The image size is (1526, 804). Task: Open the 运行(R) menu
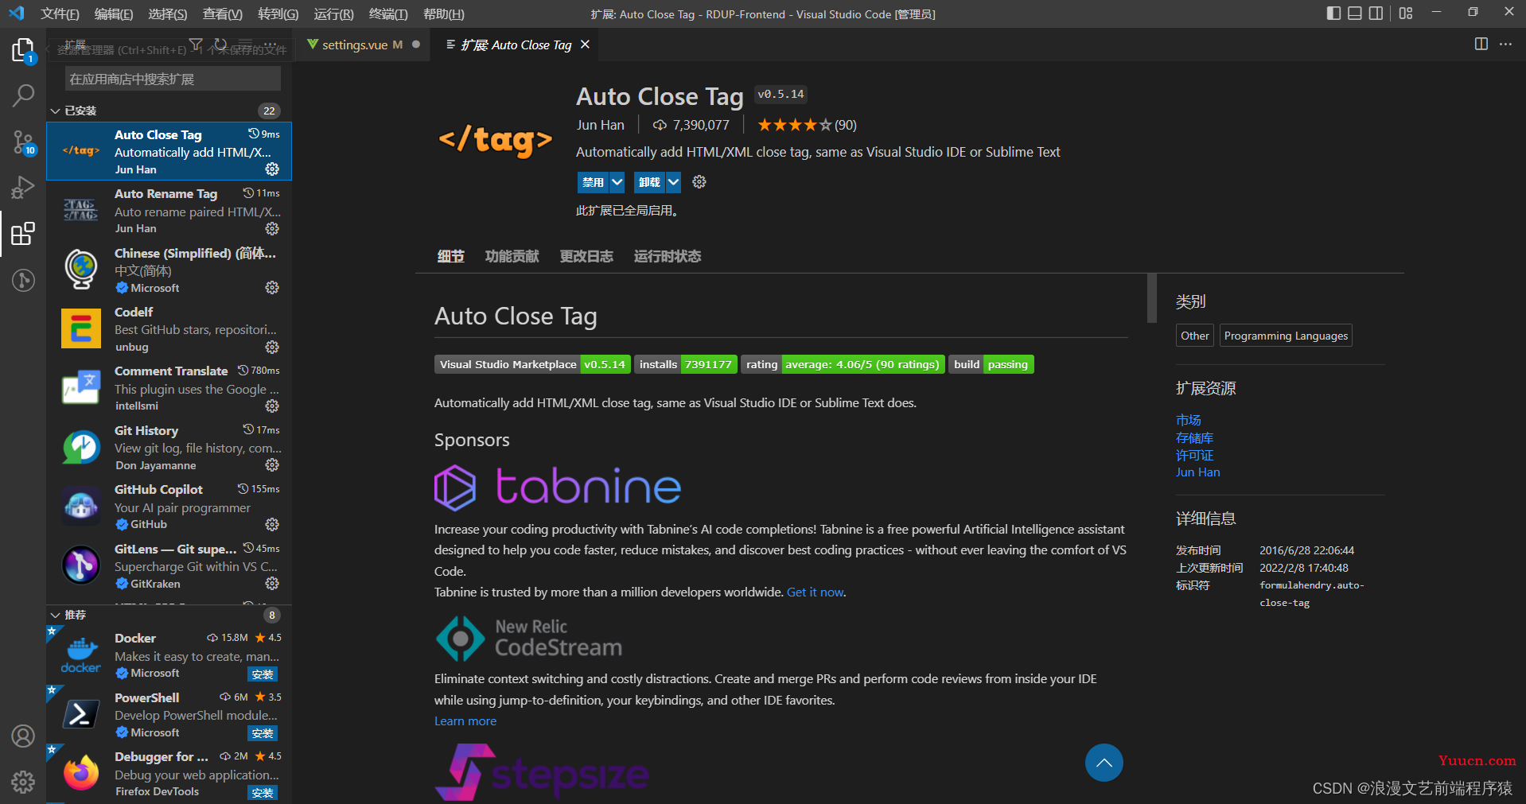(x=334, y=14)
